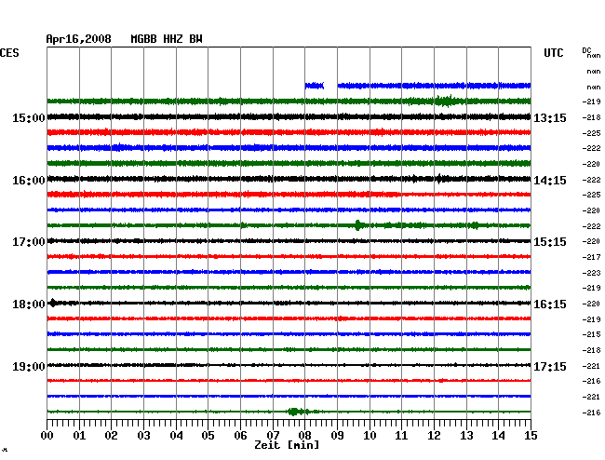Select minute tick label 10
Viewport: 605px width, 460px height.
coord(370,436)
